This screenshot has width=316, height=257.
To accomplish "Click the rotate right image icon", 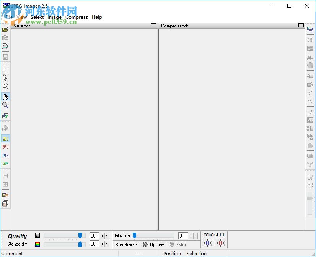I will (x=310, y=84).
